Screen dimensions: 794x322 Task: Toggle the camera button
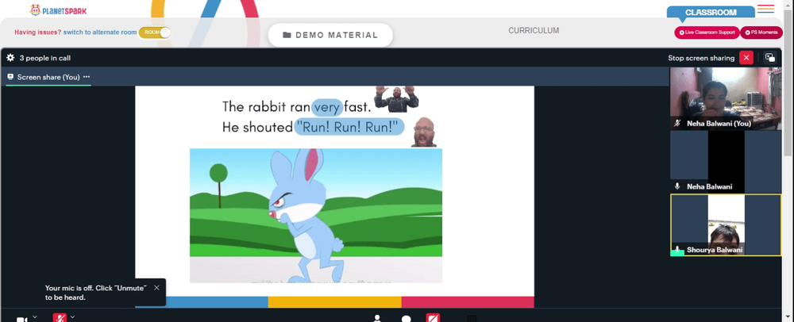[x=21, y=319]
